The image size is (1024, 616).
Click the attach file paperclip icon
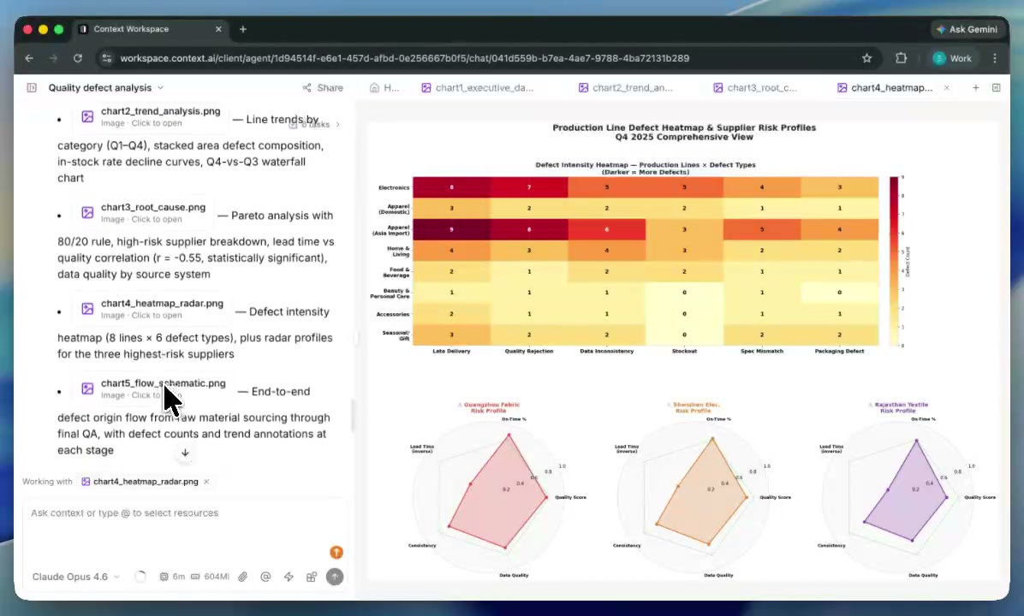(x=242, y=577)
